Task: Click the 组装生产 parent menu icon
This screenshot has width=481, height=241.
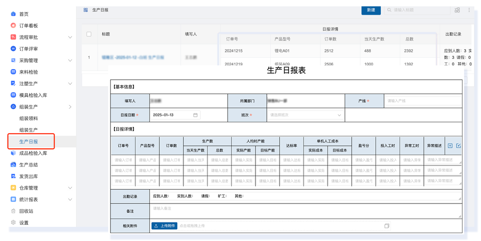Action: point(13,107)
